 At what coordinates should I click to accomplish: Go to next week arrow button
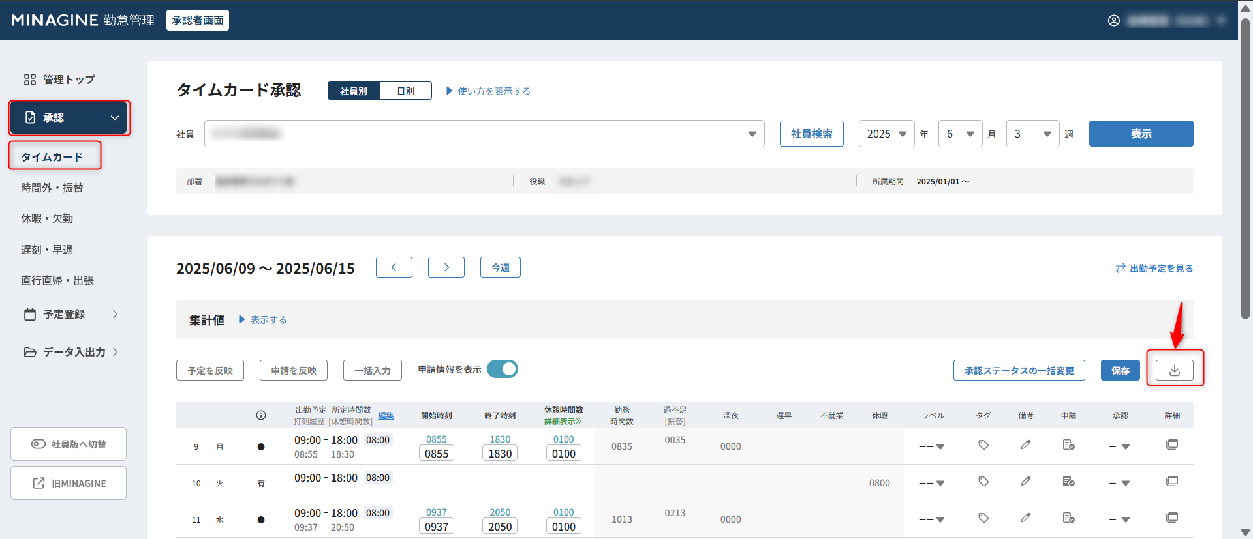point(446,267)
